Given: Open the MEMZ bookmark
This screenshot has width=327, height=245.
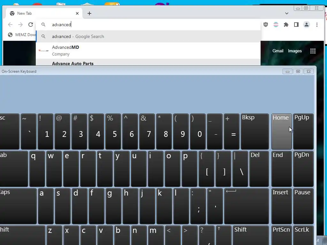Looking at the screenshot, I should (x=22, y=34).
